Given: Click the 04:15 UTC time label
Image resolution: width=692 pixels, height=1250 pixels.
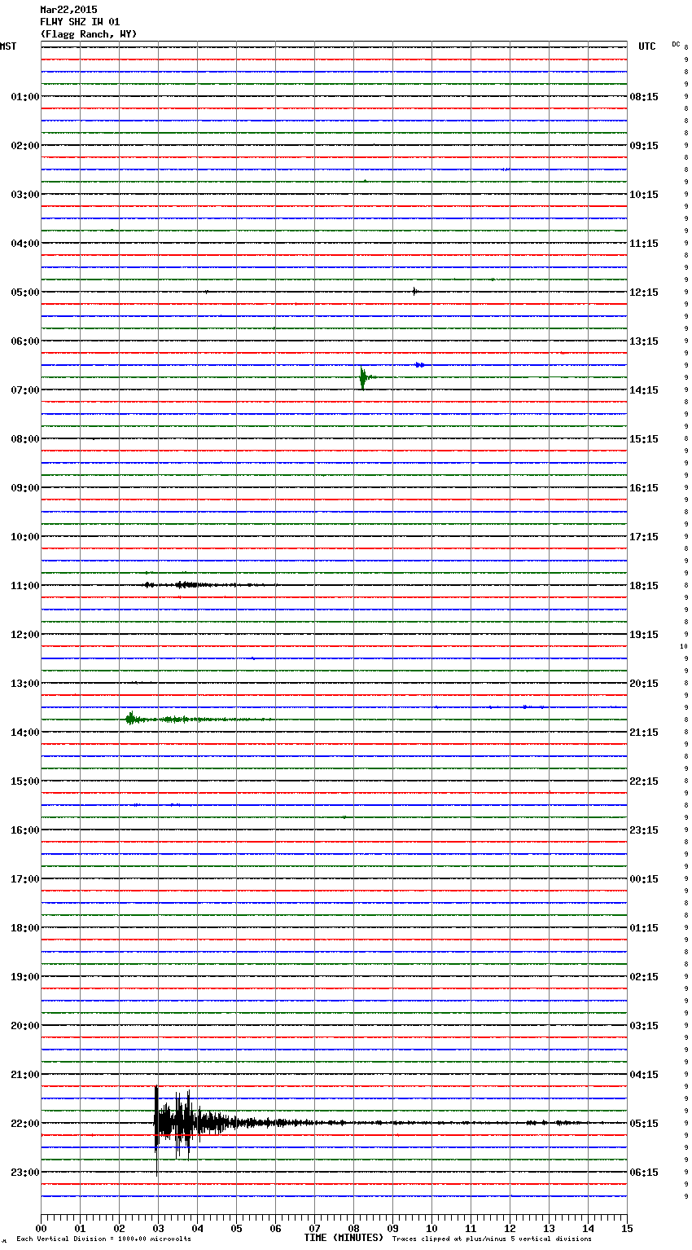Looking at the screenshot, I should pyautogui.click(x=644, y=1074).
